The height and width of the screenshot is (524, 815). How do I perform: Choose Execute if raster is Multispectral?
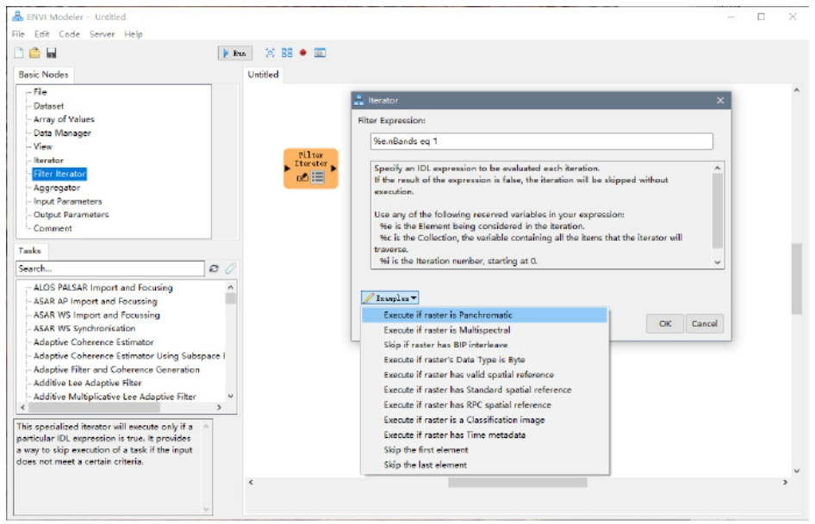(x=484, y=330)
